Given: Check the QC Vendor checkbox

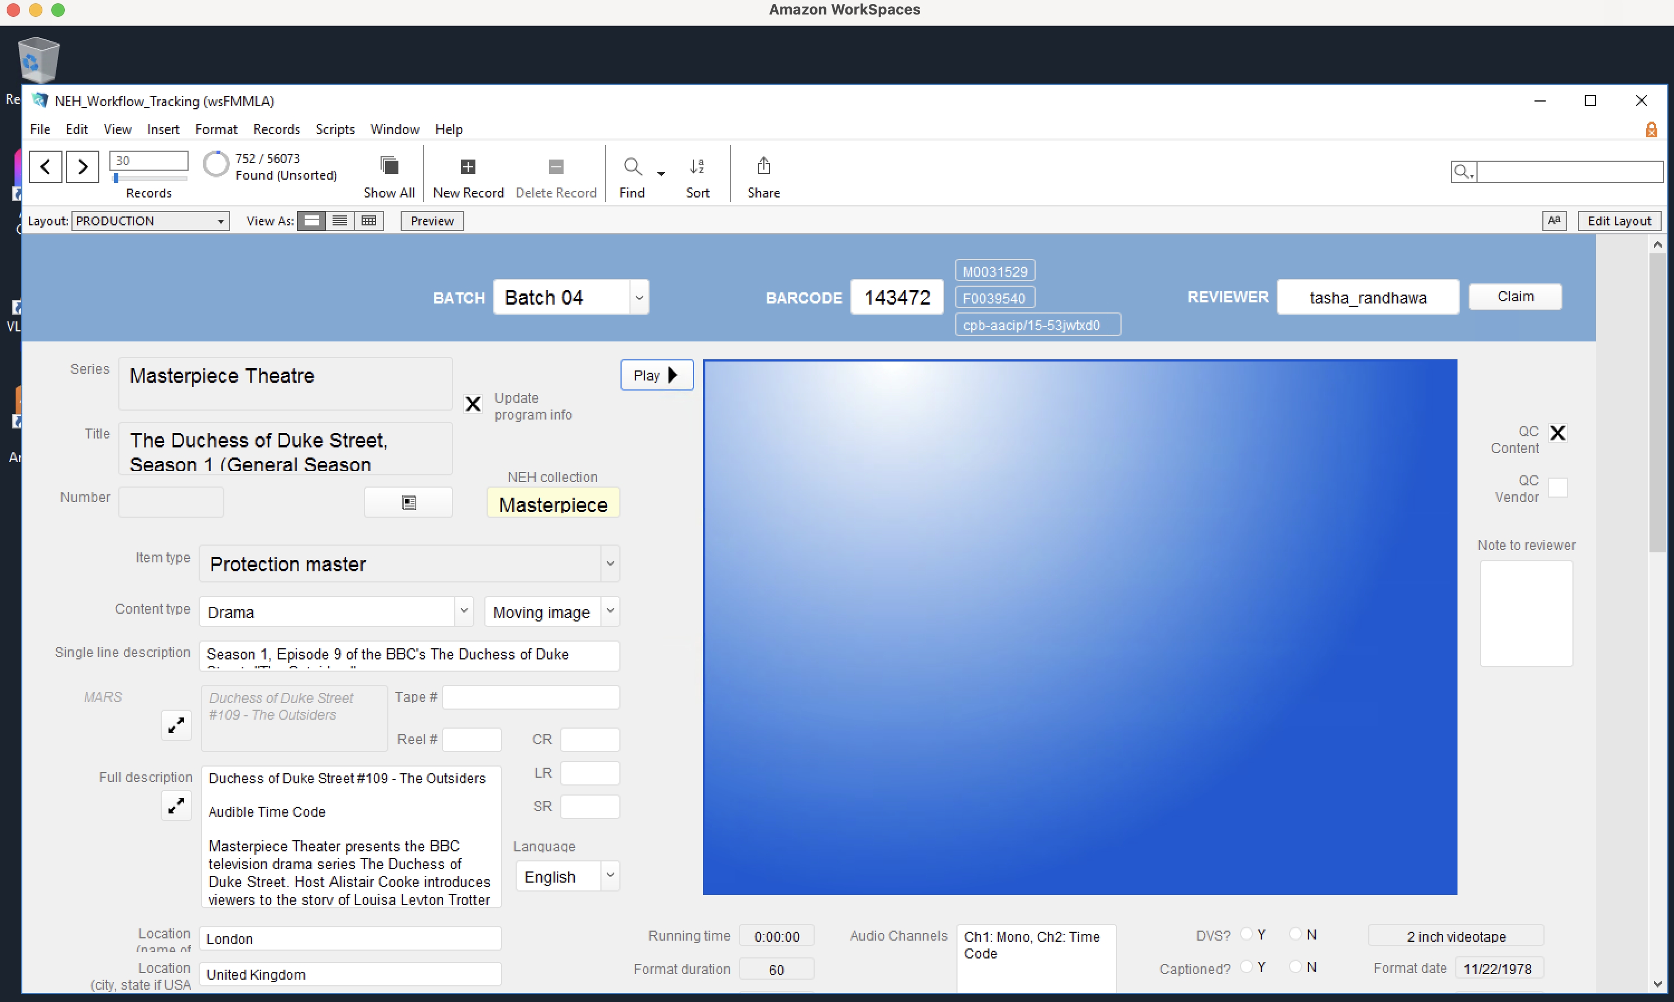Looking at the screenshot, I should click(1558, 487).
